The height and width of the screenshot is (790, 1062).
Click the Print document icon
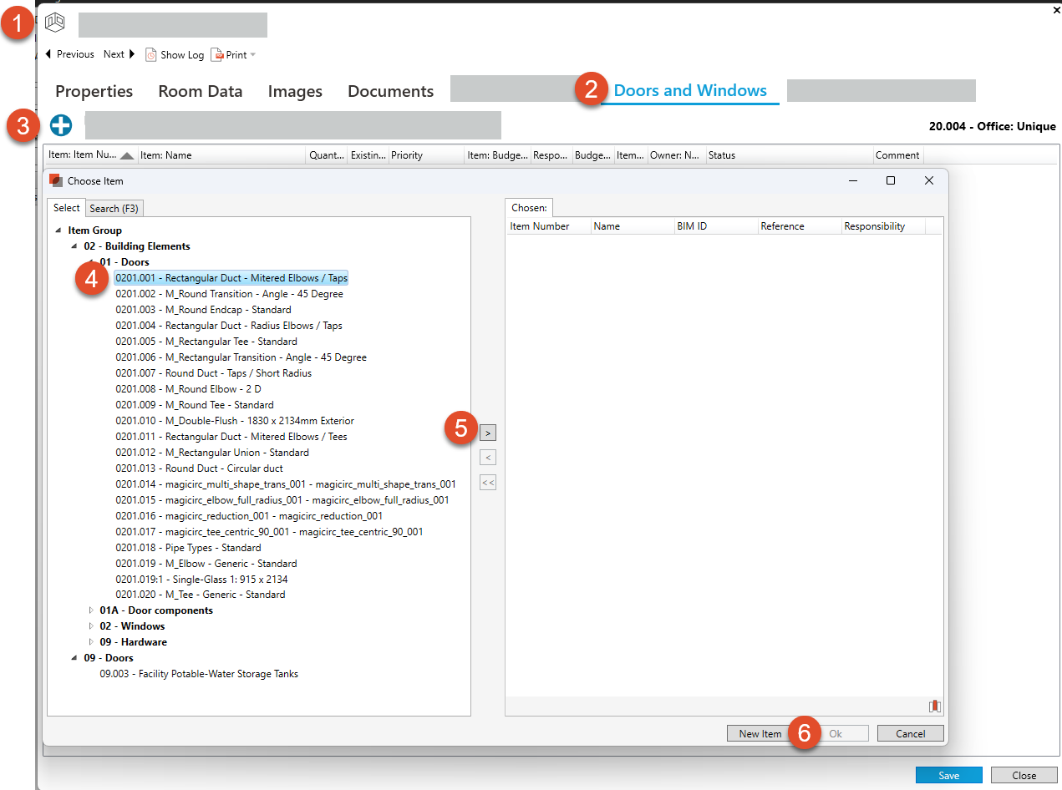(216, 54)
